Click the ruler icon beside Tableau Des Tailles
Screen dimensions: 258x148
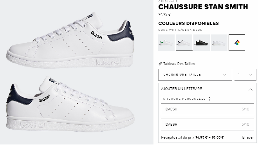click(x=160, y=64)
